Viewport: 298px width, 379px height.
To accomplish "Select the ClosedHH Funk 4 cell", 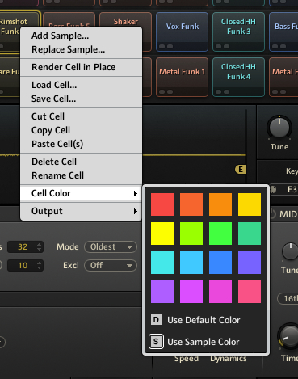I will [x=238, y=77].
